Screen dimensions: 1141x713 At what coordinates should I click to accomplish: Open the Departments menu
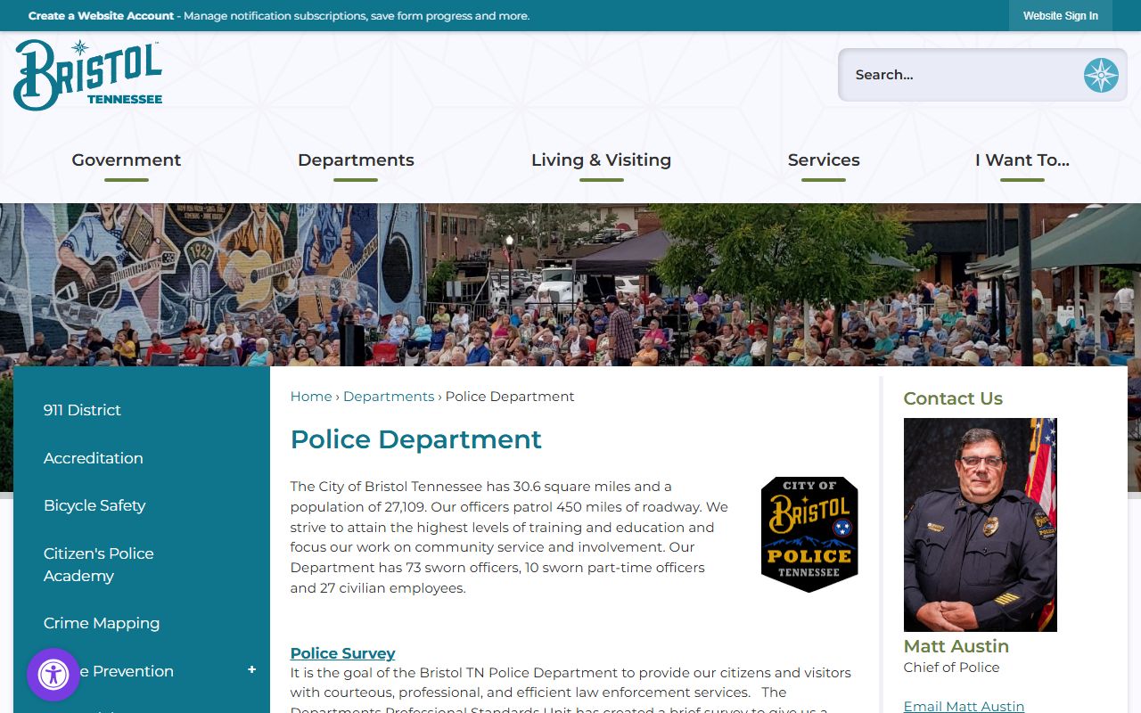pos(356,160)
